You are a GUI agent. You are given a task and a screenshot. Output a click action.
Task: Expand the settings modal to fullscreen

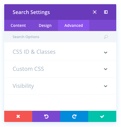coord(95,12)
